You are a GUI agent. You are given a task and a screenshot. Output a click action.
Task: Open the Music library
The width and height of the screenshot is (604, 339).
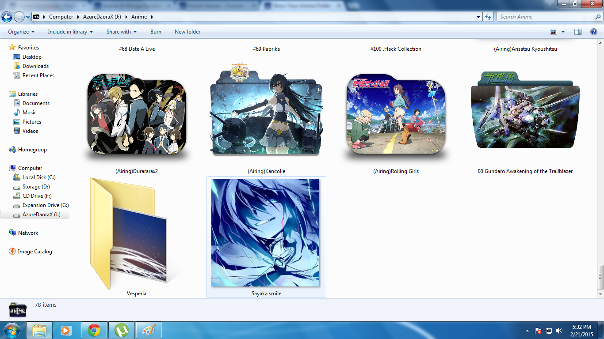pos(30,113)
